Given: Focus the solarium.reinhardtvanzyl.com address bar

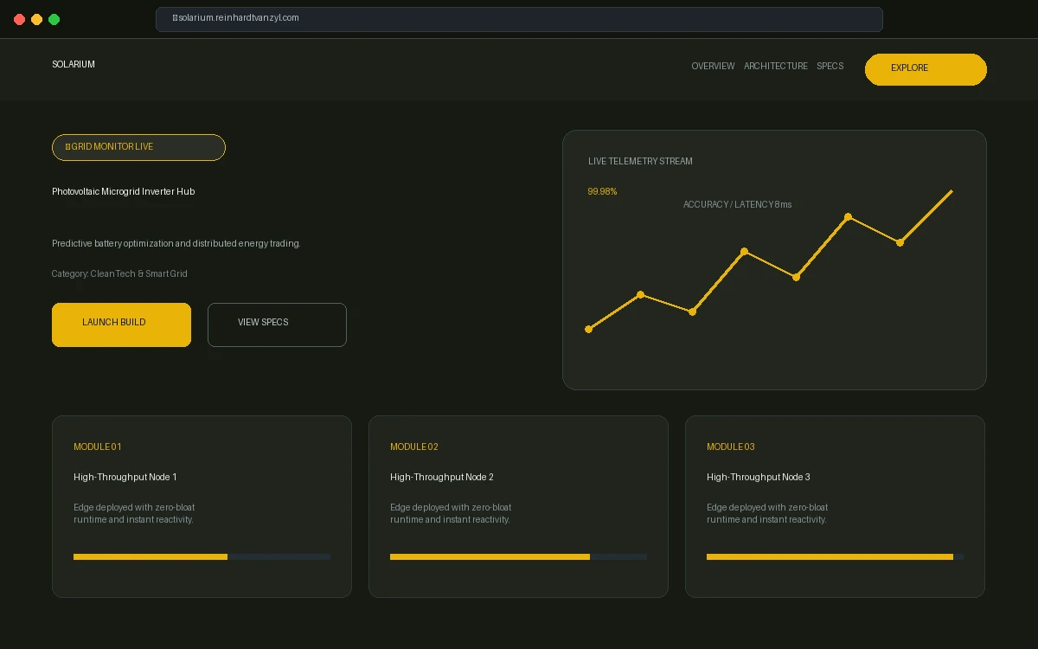Looking at the screenshot, I should (x=519, y=19).
